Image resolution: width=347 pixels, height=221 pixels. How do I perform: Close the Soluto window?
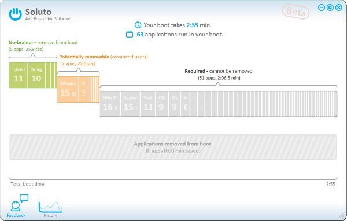click(x=339, y=8)
